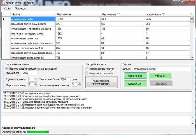Decrease Парсить страниц value with down arrow
Image resolution: width=196 pixels, height=135 pixels.
point(35,85)
